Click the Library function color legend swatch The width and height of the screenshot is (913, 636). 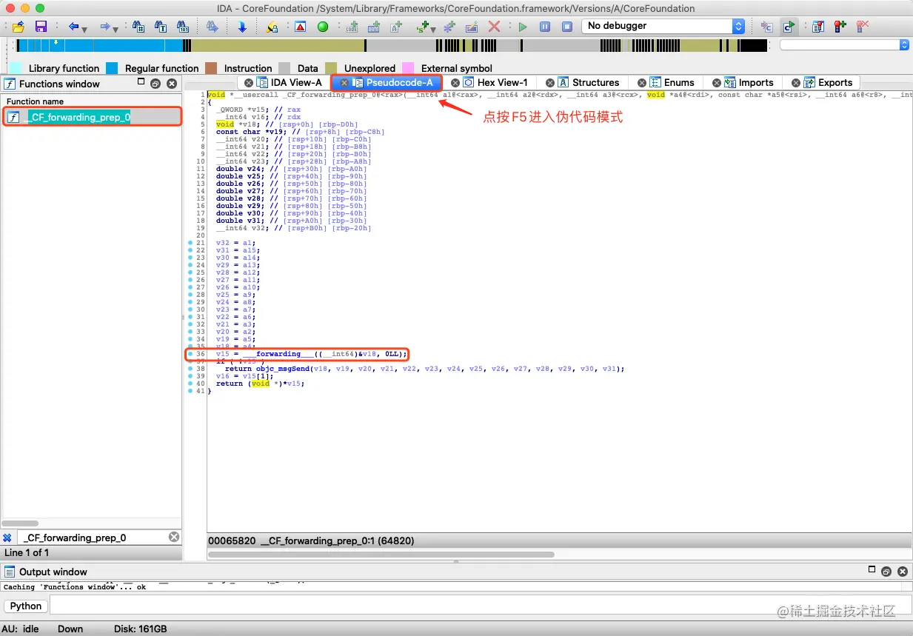pos(16,68)
